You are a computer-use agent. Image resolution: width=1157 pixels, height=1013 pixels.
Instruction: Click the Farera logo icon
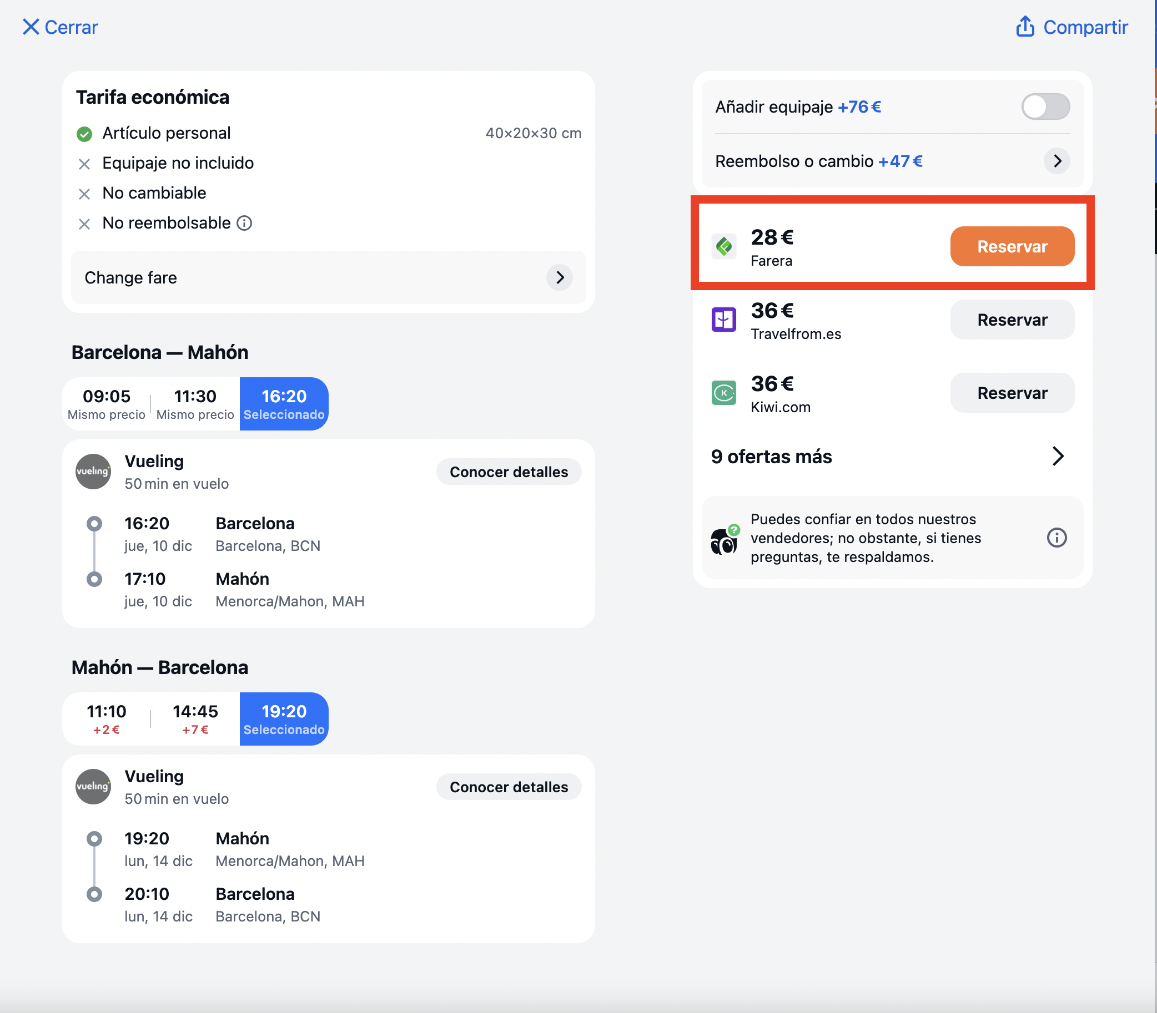pyautogui.click(x=723, y=246)
